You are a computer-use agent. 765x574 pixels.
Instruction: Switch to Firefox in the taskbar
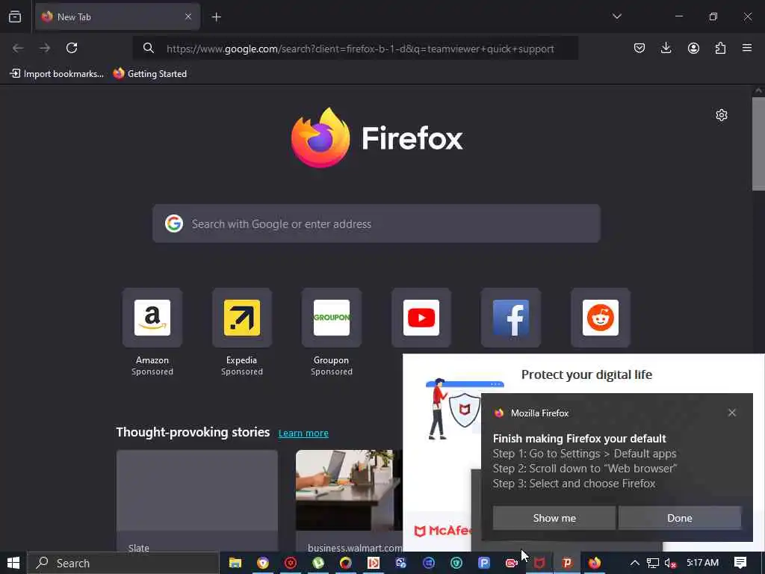tap(594, 563)
